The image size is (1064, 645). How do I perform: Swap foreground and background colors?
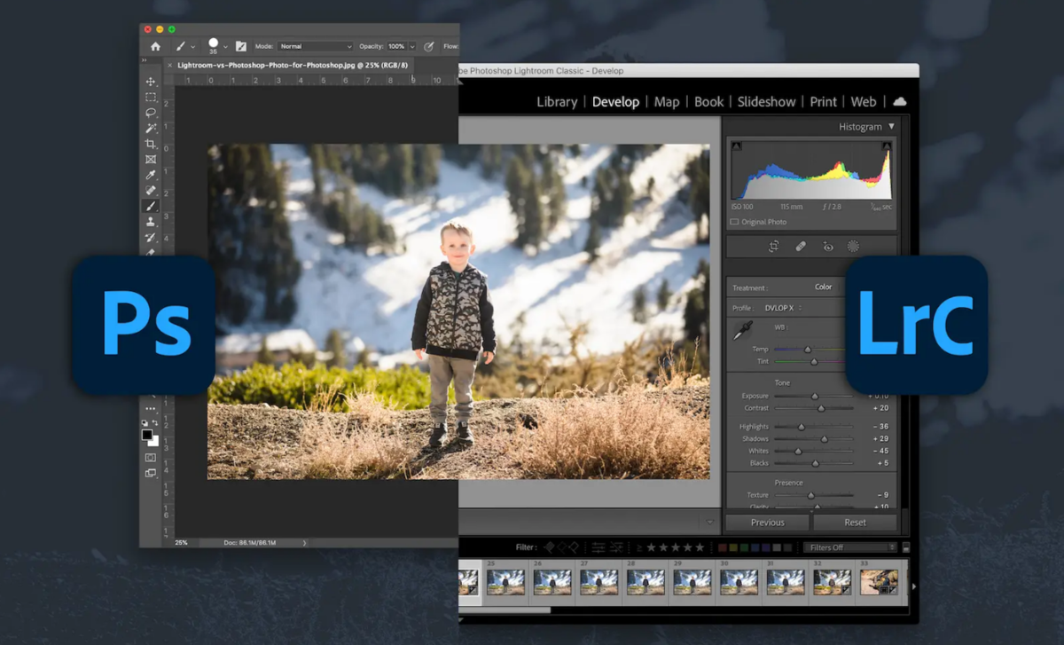point(154,424)
